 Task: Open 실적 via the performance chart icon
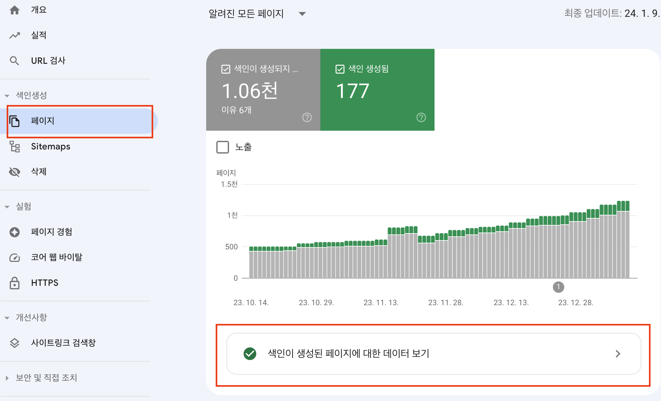[15, 35]
